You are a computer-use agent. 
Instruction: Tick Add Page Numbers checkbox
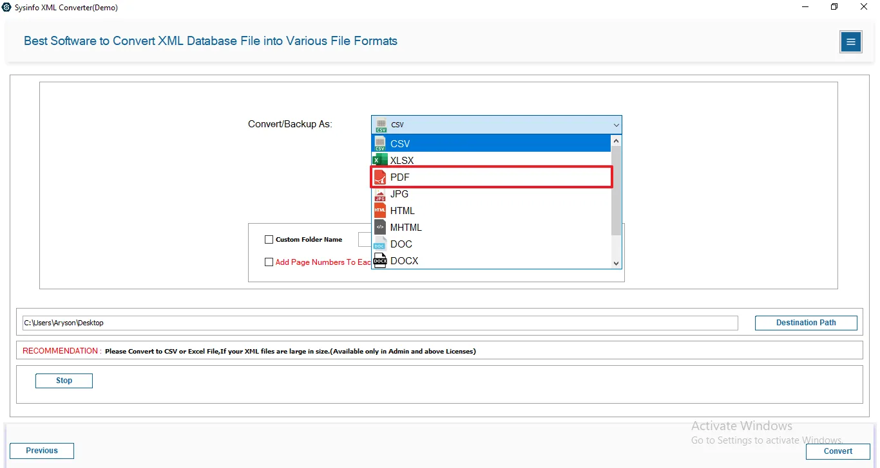tap(269, 262)
